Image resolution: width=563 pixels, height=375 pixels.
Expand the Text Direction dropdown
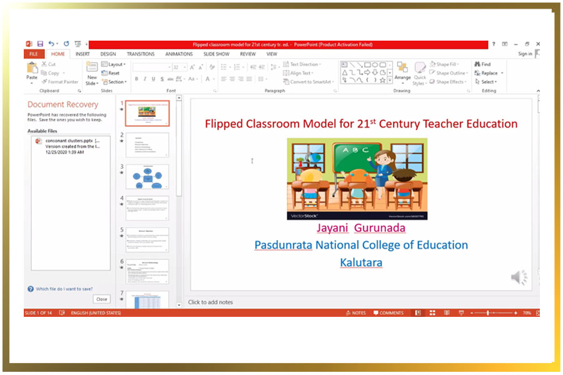(302, 64)
